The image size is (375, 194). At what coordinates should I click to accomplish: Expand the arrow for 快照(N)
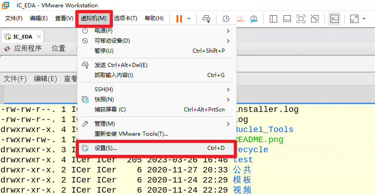[228, 100]
